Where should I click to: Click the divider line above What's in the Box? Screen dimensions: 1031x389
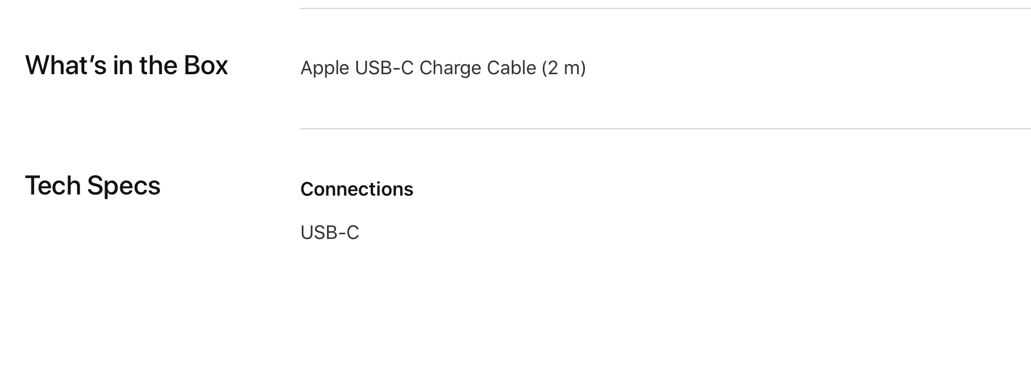pos(665,8)
